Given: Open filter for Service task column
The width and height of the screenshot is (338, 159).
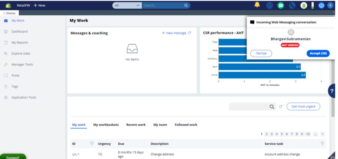Looking at the screenshot, I should click(x=322, y=144).
